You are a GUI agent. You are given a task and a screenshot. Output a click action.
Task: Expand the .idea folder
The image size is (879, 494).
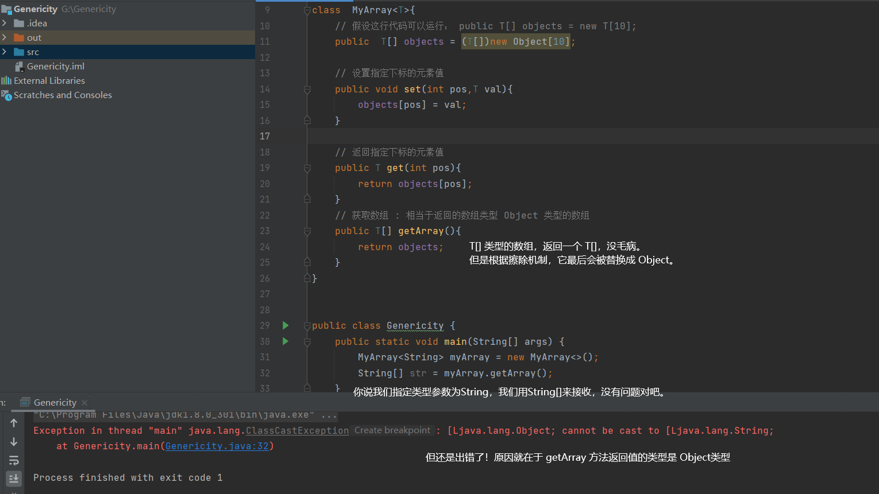coord(4,23)
